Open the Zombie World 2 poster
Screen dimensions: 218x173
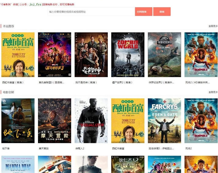pyautogui.click(x=128, y=55)
